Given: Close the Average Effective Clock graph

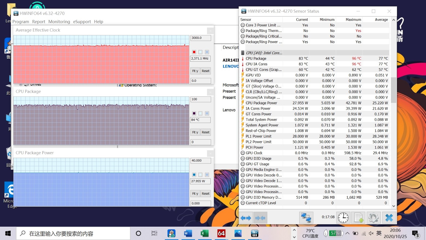Looking at the screenshot, I should point(210,31).
